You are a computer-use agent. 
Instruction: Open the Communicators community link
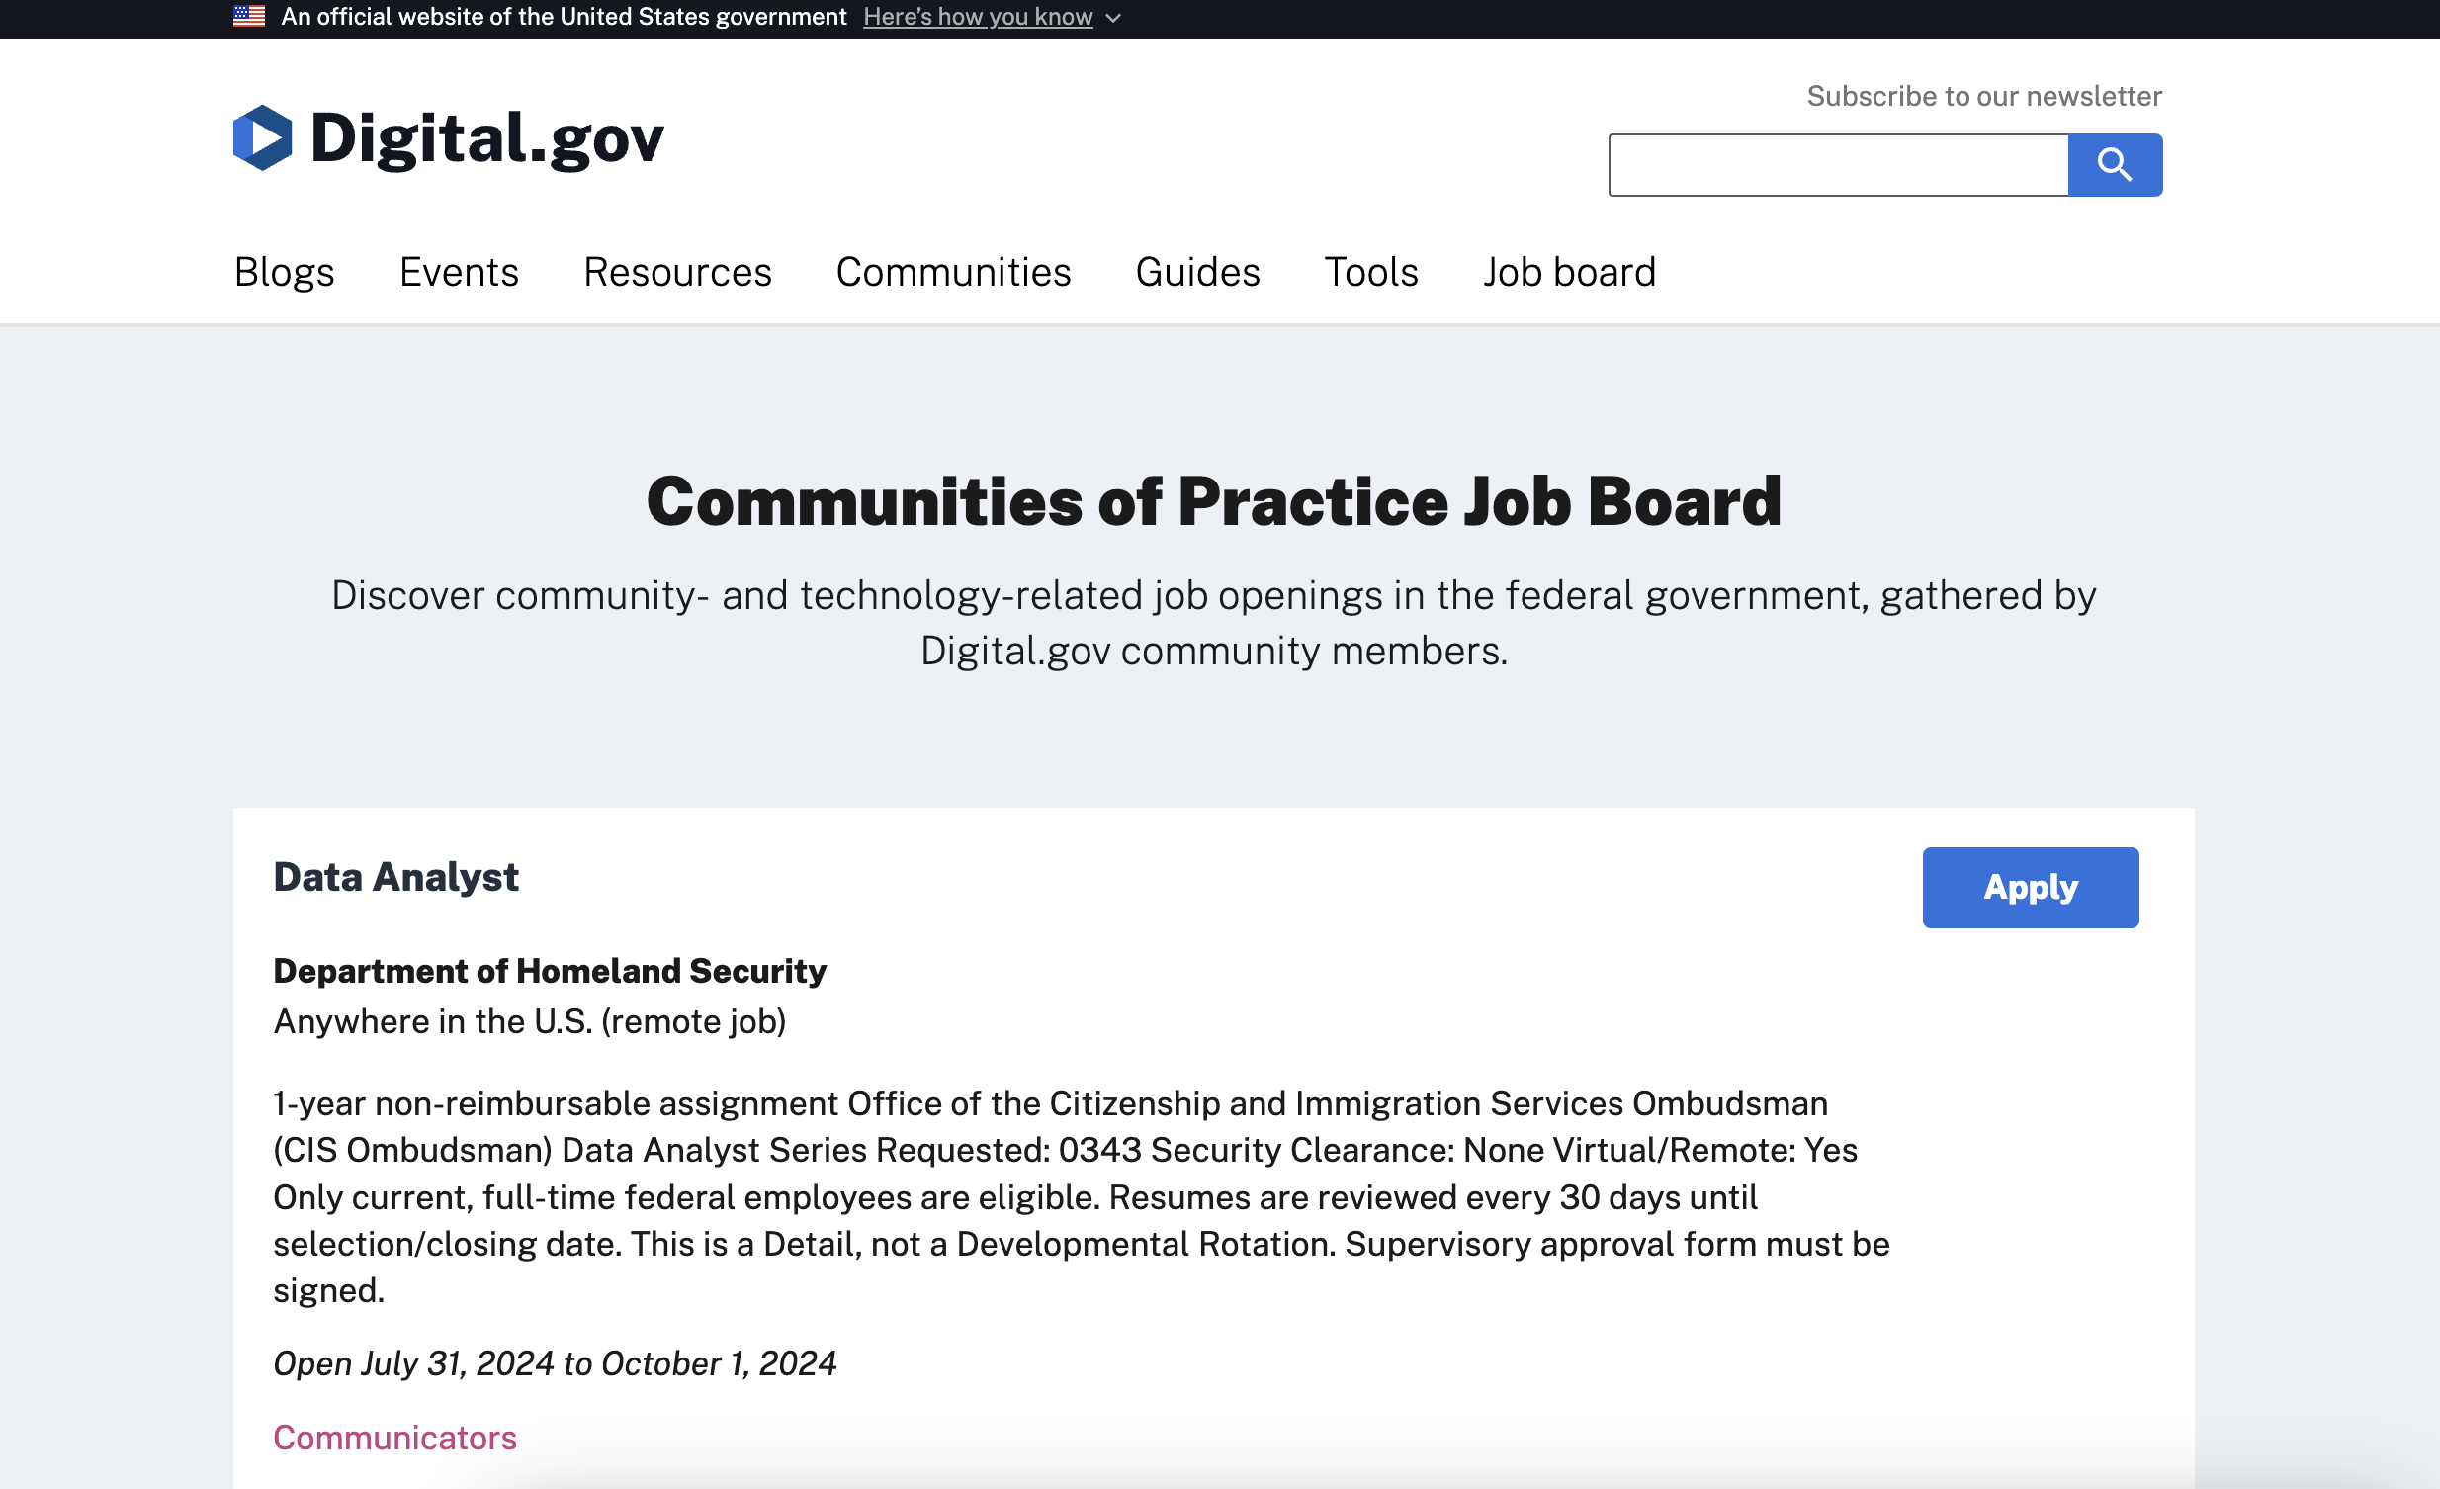click(x=394, y=1438)
